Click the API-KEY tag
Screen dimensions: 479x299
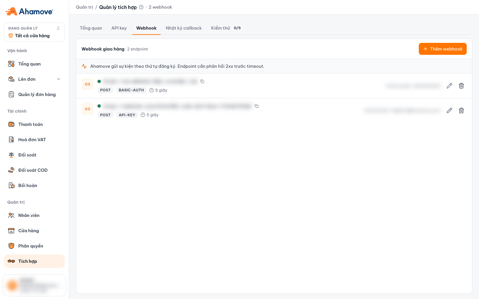(127, 115)
